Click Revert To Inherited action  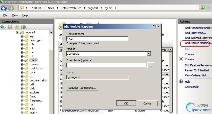pyautogui.click(x=197, y=70)
